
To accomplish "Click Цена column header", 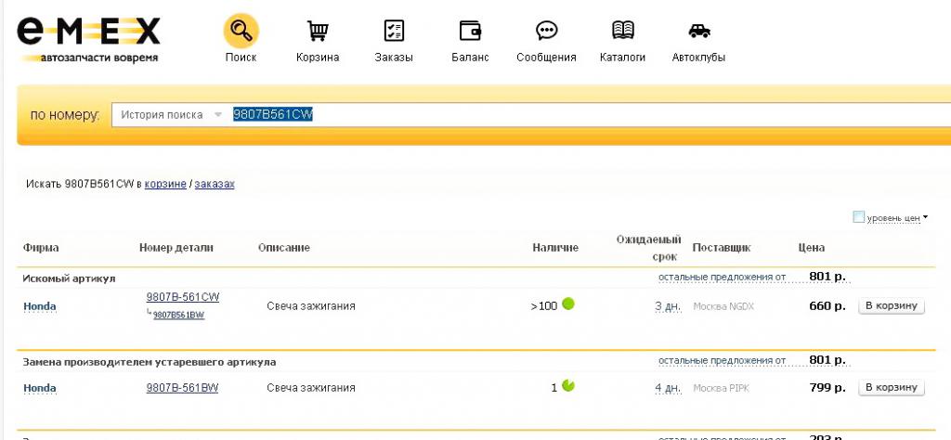I will click(x=811, y=247).
